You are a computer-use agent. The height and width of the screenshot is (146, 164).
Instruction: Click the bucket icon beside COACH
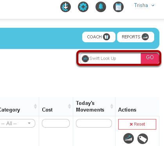point(106,37)
